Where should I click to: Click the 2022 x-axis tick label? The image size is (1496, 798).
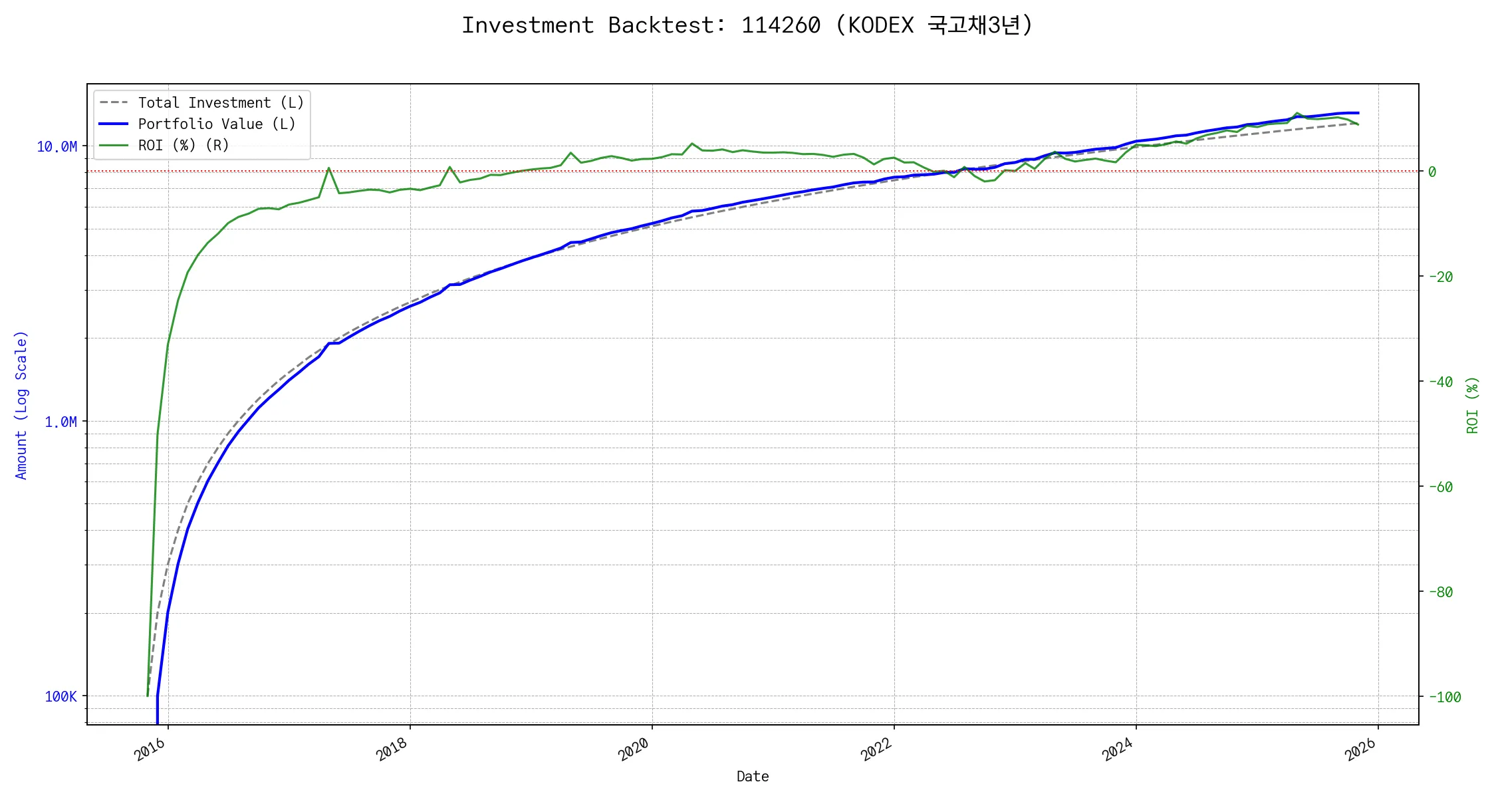[x=876, y=749]
